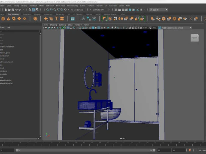Viewport: 206px width, 154px height.
Task: Click the SVG shelf icon
Action: pos(62,19)
